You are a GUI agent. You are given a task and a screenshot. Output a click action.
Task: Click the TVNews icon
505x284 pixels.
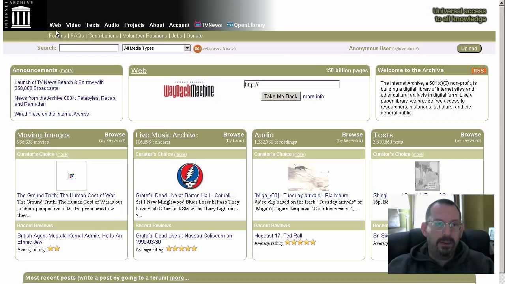198,24
